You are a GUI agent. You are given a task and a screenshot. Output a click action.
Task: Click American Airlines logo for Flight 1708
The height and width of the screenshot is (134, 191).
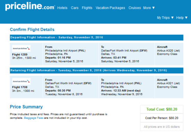21,81
